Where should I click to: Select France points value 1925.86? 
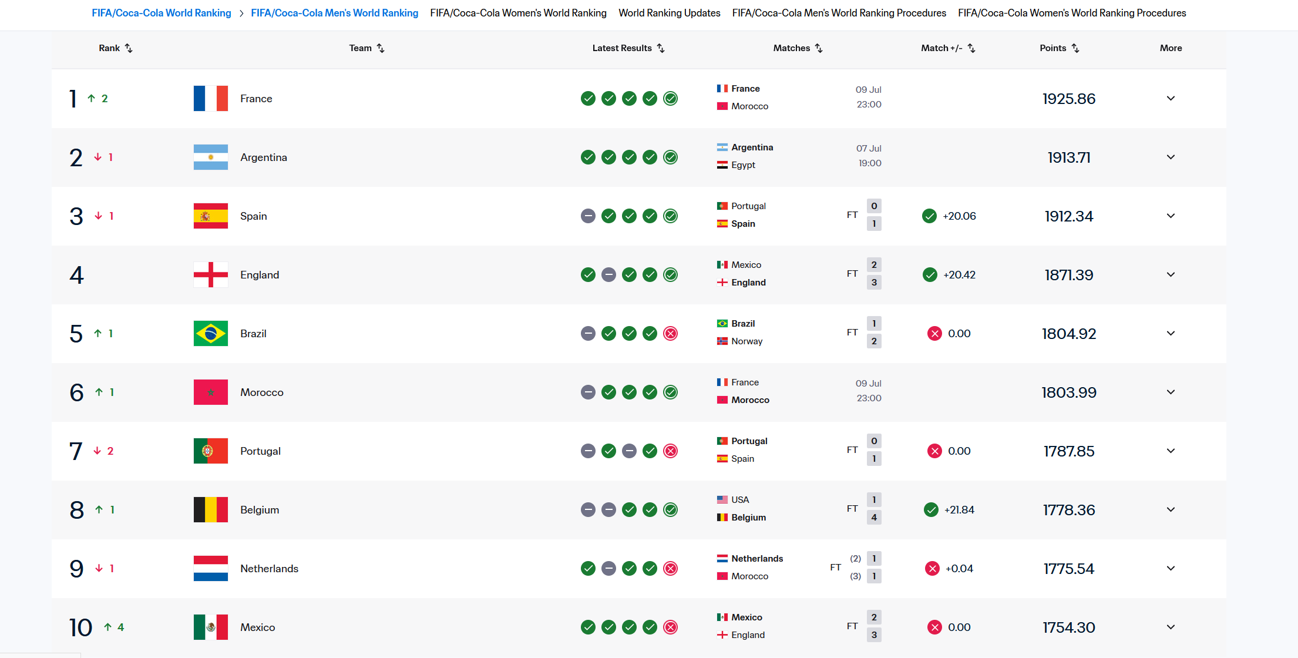(x=1069, y=99)
